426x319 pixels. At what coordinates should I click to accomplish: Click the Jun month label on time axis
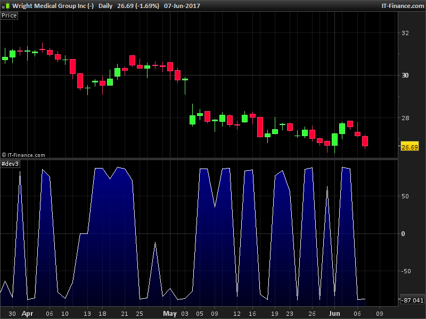[334, 314]
